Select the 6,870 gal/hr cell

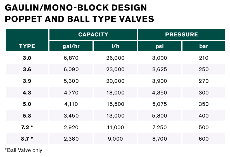tap(71, 58)
